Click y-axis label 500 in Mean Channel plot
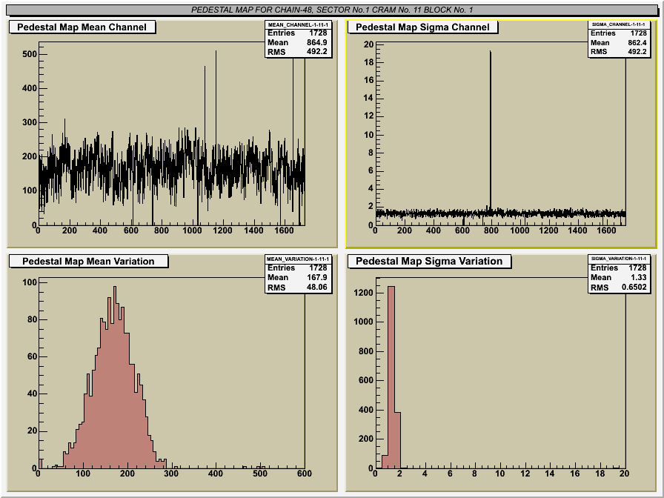 29,54
